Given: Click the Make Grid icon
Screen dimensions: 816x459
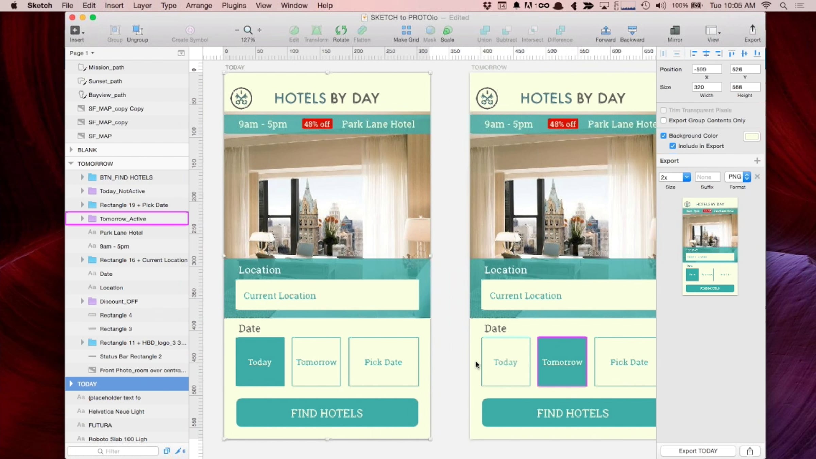Looking at the screenshot, I should (406, 30).
